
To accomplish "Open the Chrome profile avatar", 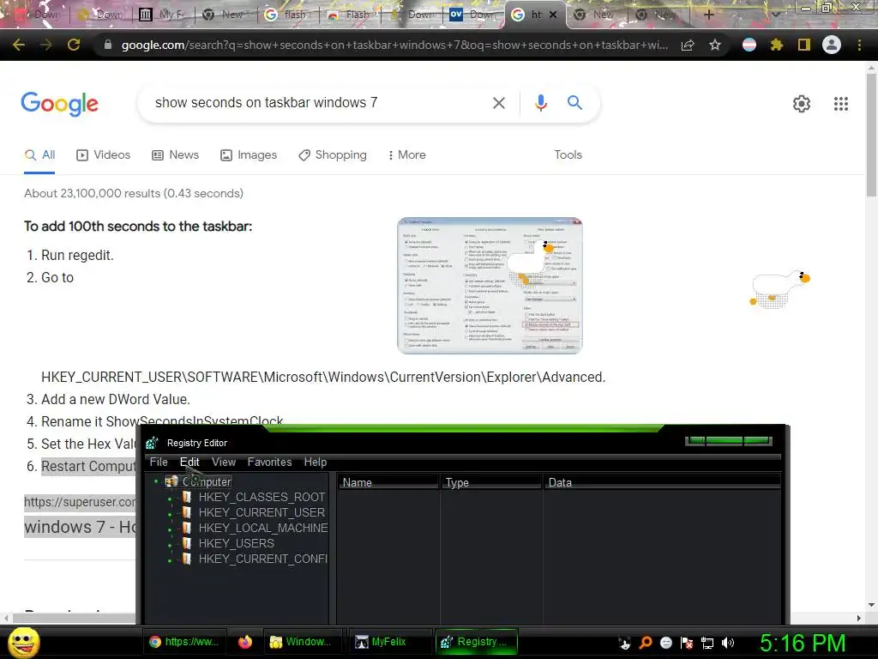I will (x=832, y=45).
